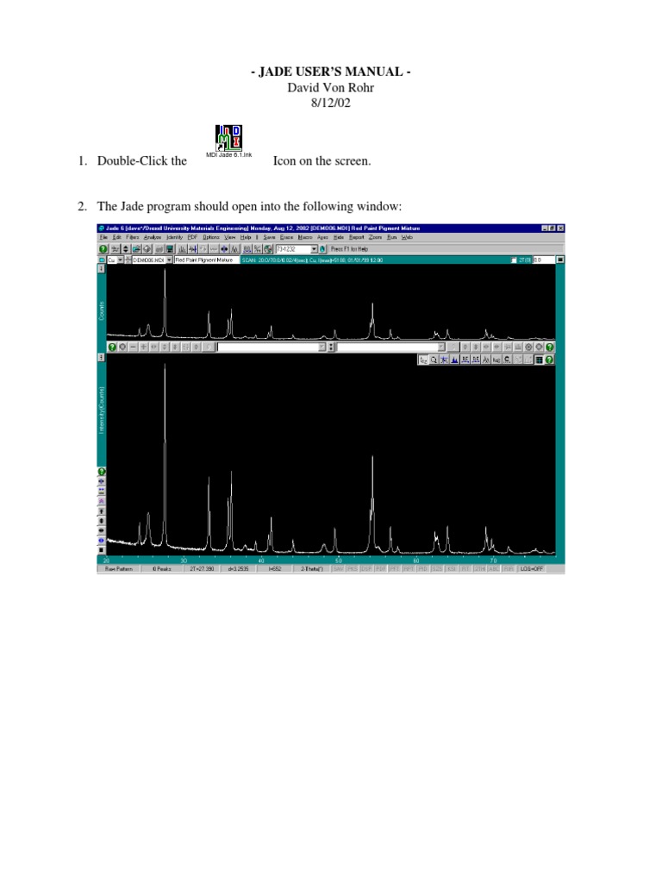The image size is (662, 883).
Task: Click the green help icon in floating toolbar
Action: click(549, 360)
